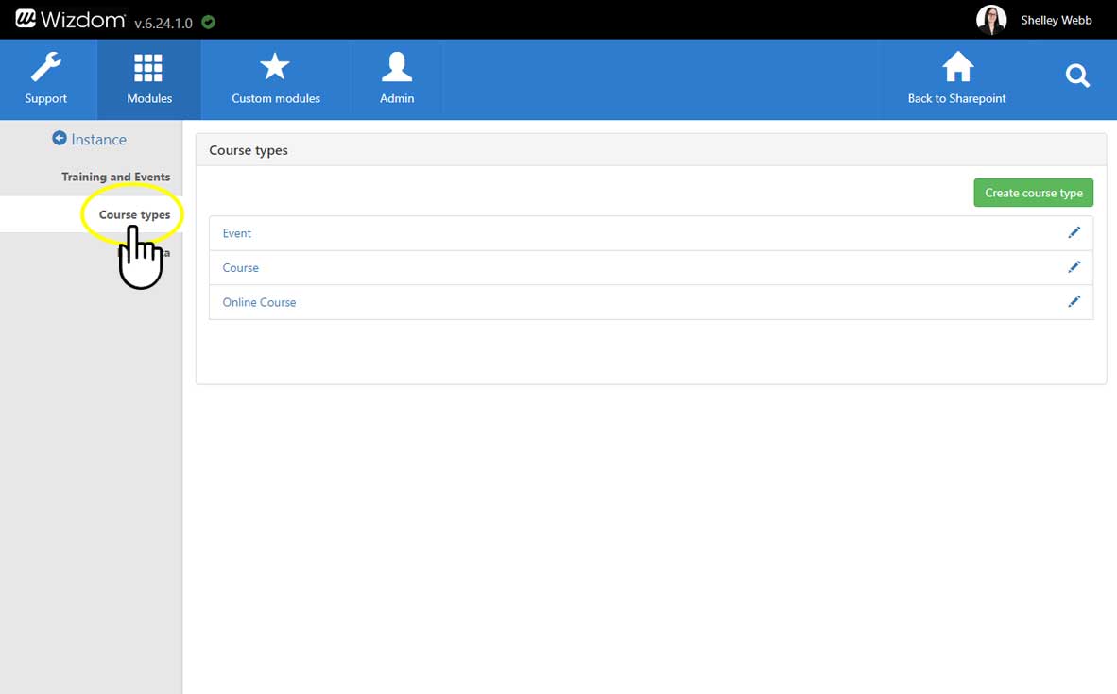Open the Course type link
1117x694 pixels.
[241, 268]
